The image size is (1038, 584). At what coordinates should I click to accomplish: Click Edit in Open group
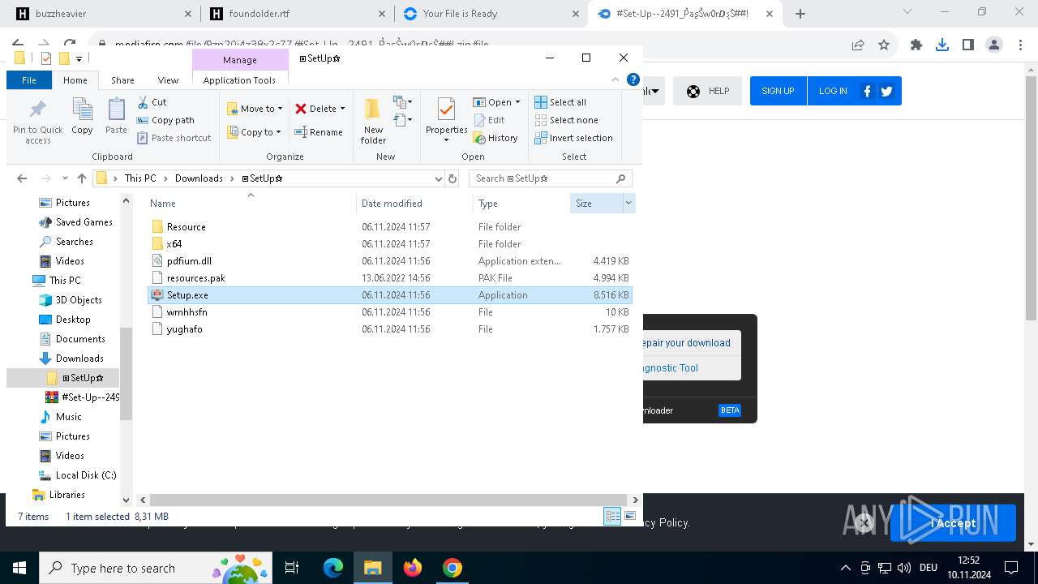(x=489, y=120)
